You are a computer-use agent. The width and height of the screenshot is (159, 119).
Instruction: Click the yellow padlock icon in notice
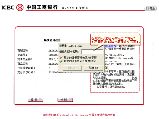(x=105, y=68)
